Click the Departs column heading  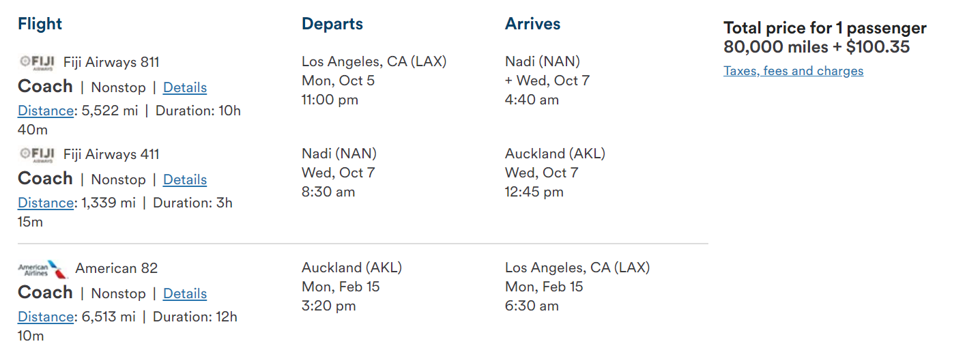point(332,24)
